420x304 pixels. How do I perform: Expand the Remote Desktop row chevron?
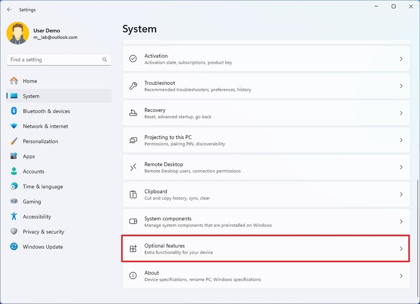pyautogui.click(x=401, y=167)
